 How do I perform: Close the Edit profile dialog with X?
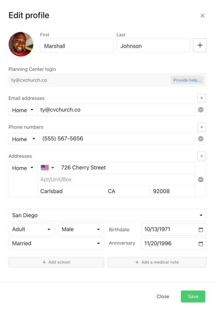[x=202, y=15]
